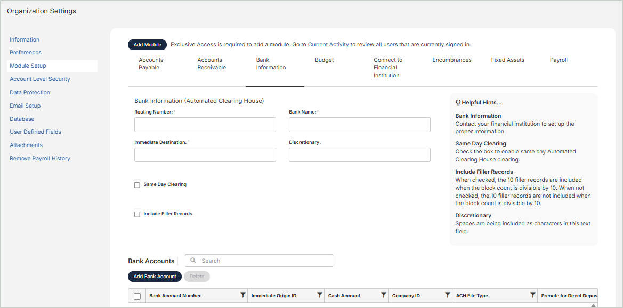Toggle select-all checkbox in Bank Accounts table header
Image resolution: width=623 pixels, height=308 pixels.
tap(137, 296)
